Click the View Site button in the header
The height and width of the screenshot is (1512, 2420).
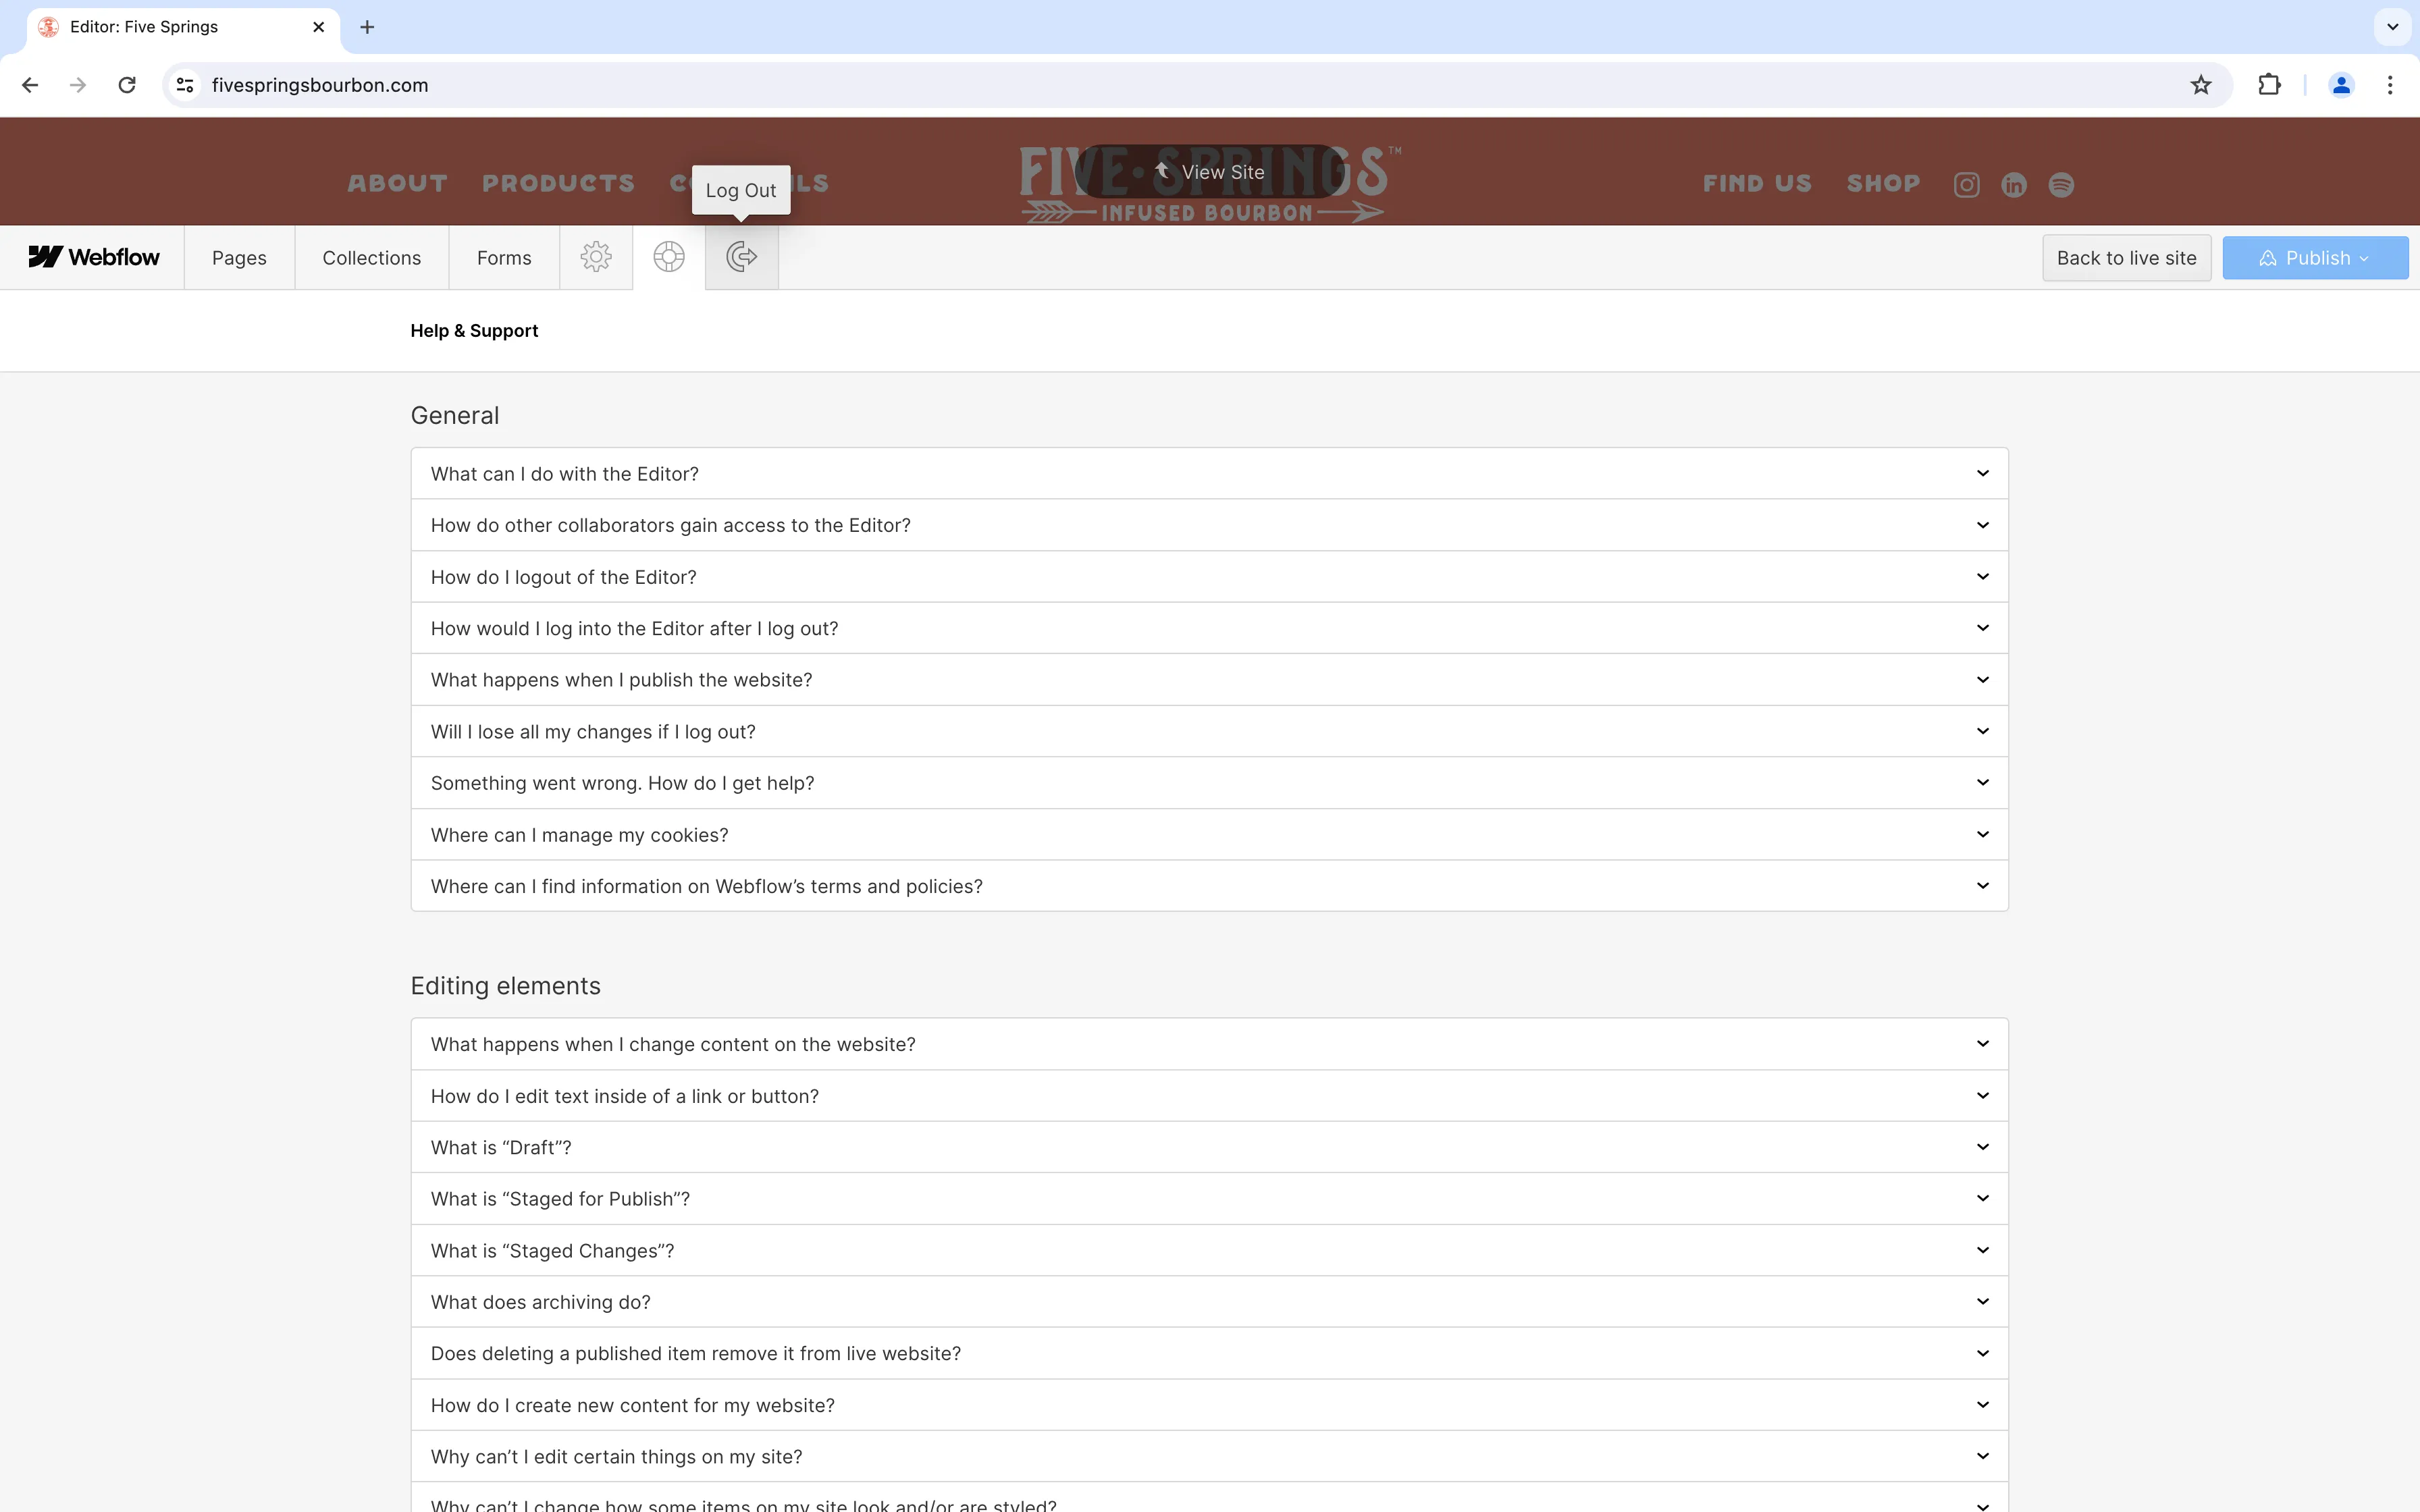coord(1210,171)
